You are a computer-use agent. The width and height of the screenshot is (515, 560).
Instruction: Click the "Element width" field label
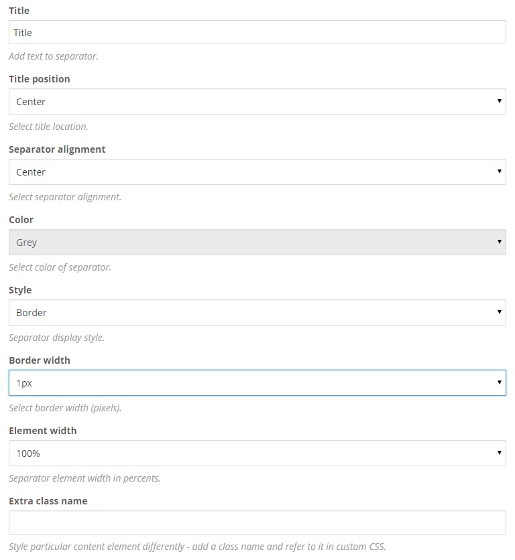43,431
